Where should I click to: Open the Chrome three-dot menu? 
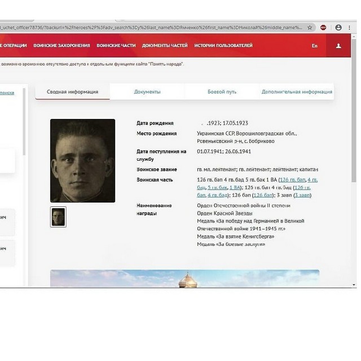[350, 28]
